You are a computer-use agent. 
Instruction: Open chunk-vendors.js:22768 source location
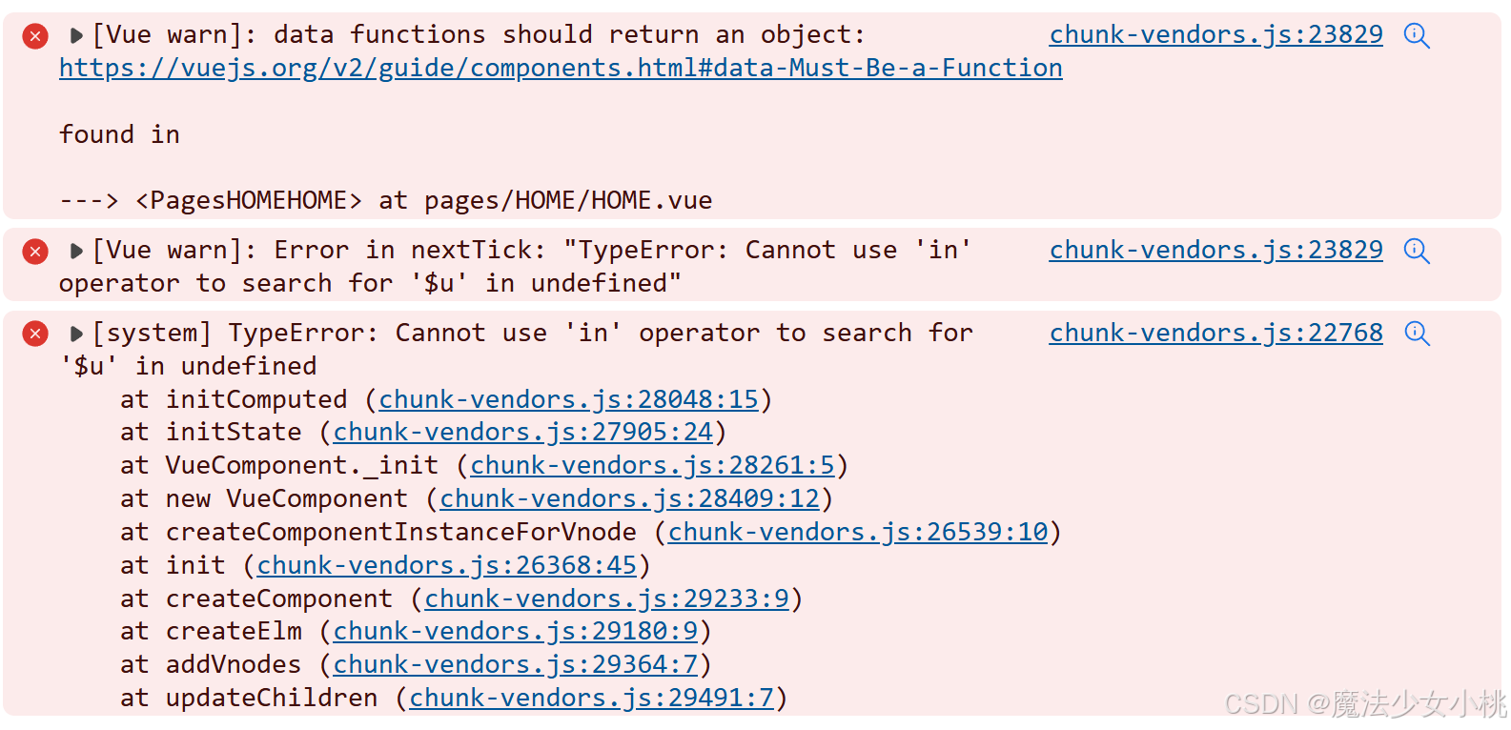click(x=1215, y=333)
